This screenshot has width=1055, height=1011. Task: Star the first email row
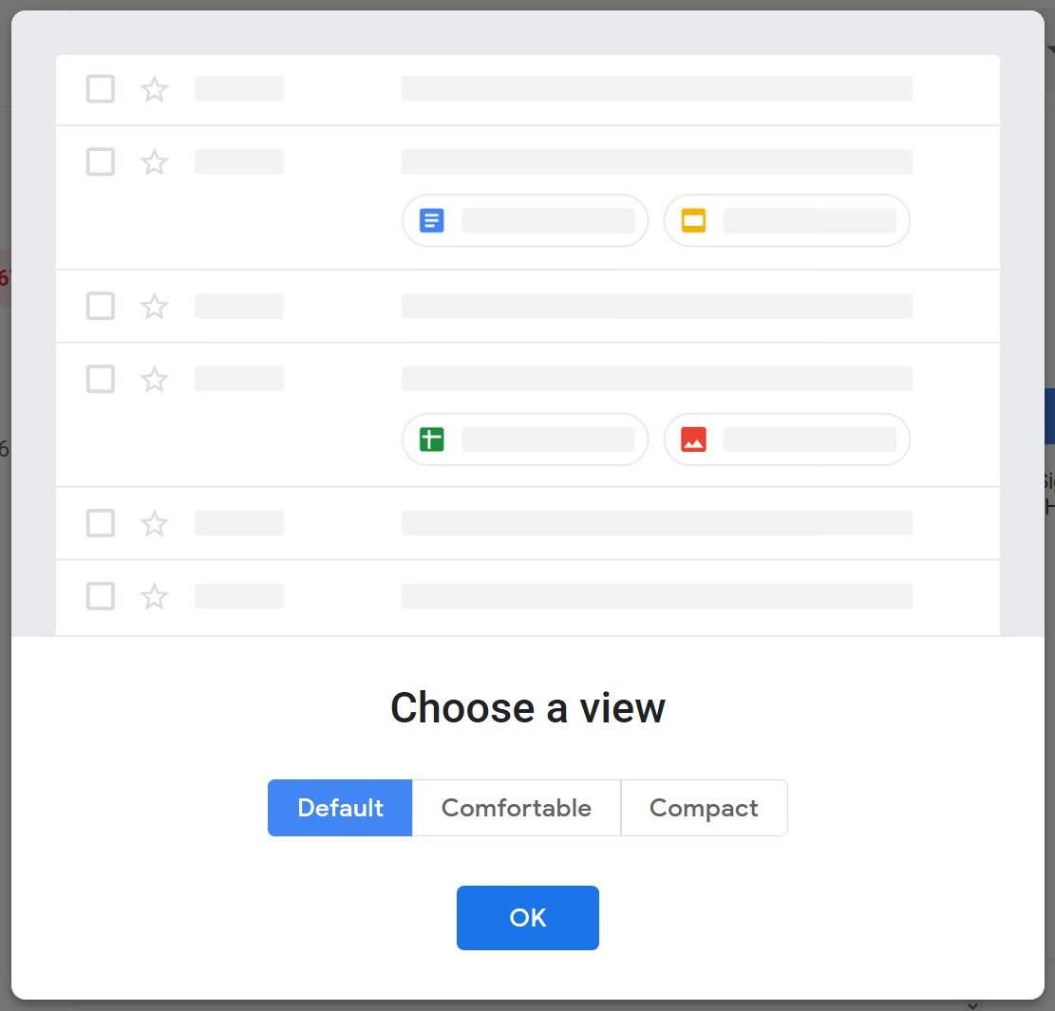click(154, 88)
